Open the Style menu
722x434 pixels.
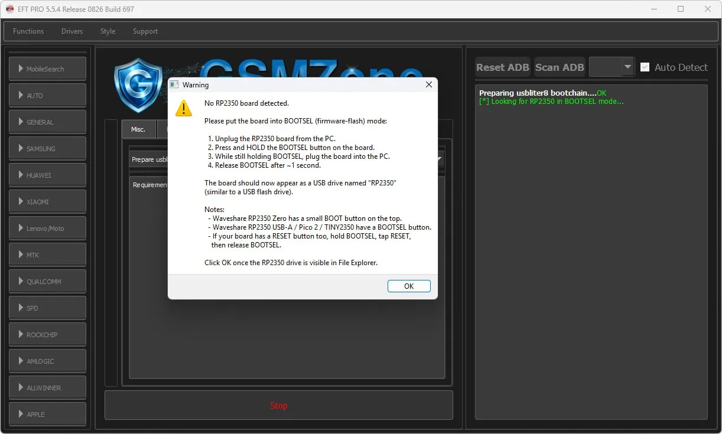pyautogui.click(x=108, y=31)
